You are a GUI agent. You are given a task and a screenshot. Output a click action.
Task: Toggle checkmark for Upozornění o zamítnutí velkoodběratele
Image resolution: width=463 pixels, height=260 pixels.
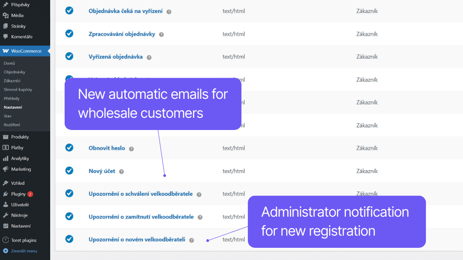(69, 216)
